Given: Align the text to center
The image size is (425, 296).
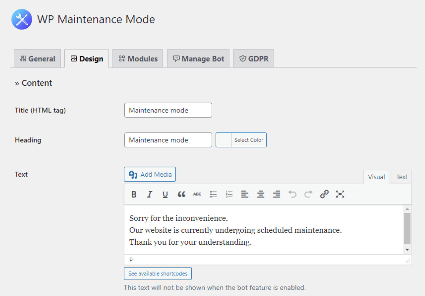Looking at the screenshot, I should click(260, 194).
